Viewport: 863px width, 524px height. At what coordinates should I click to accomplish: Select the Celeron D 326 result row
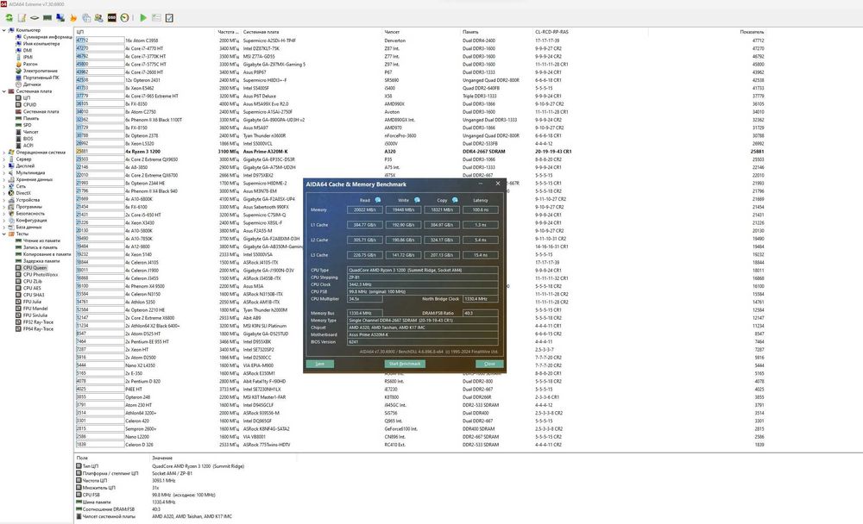(420, 444)
